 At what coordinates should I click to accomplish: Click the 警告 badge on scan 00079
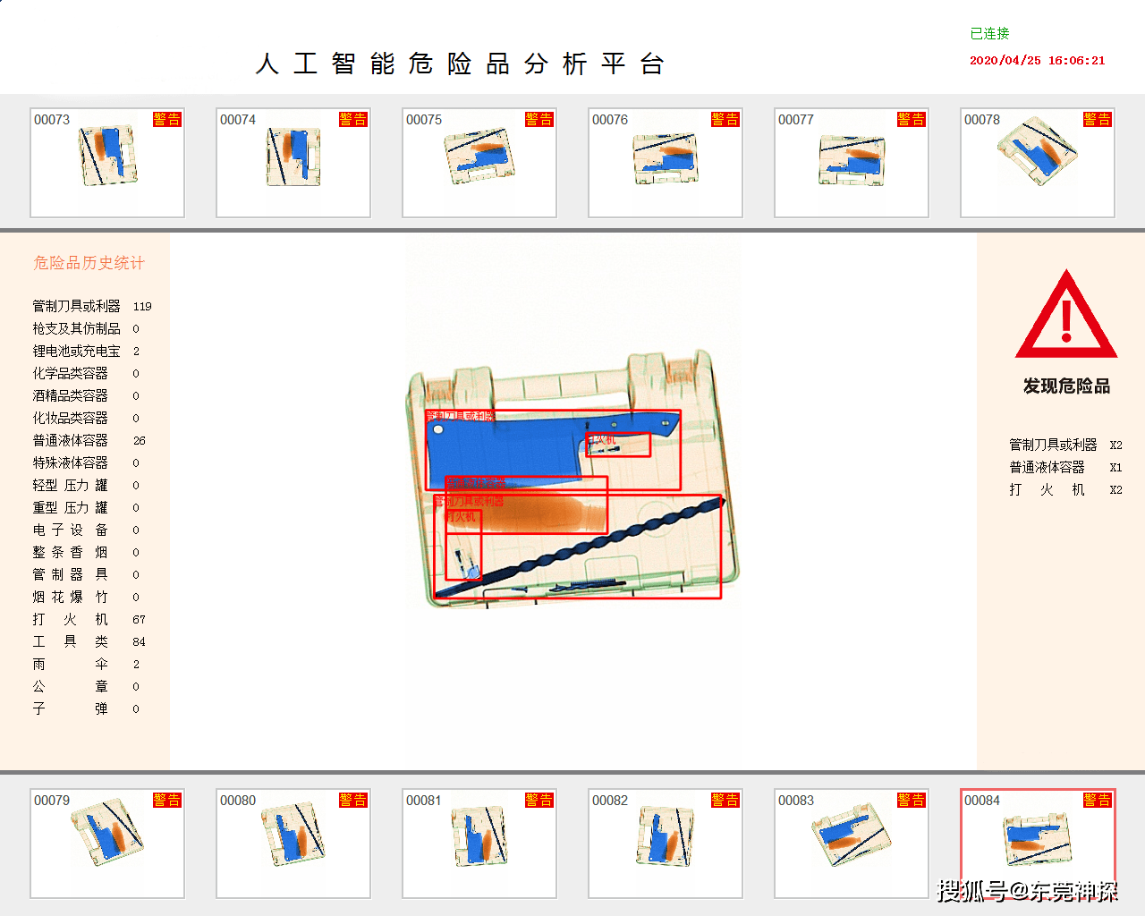pos(167,800)
